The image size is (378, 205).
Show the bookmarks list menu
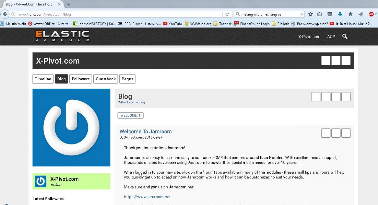click(x=320, y=14)
